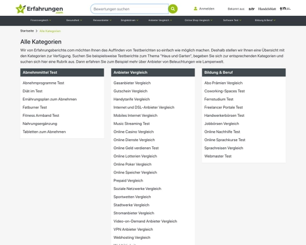Open the Fatburner Test link
Viewport: 306px width, 245px height.
coord(35,107)
